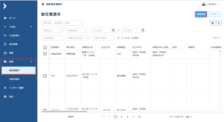Click the user avatar picture

(x=204, y=4)
